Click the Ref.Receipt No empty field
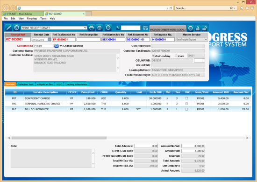The image size is (257, 182). [x=88, y=40]
